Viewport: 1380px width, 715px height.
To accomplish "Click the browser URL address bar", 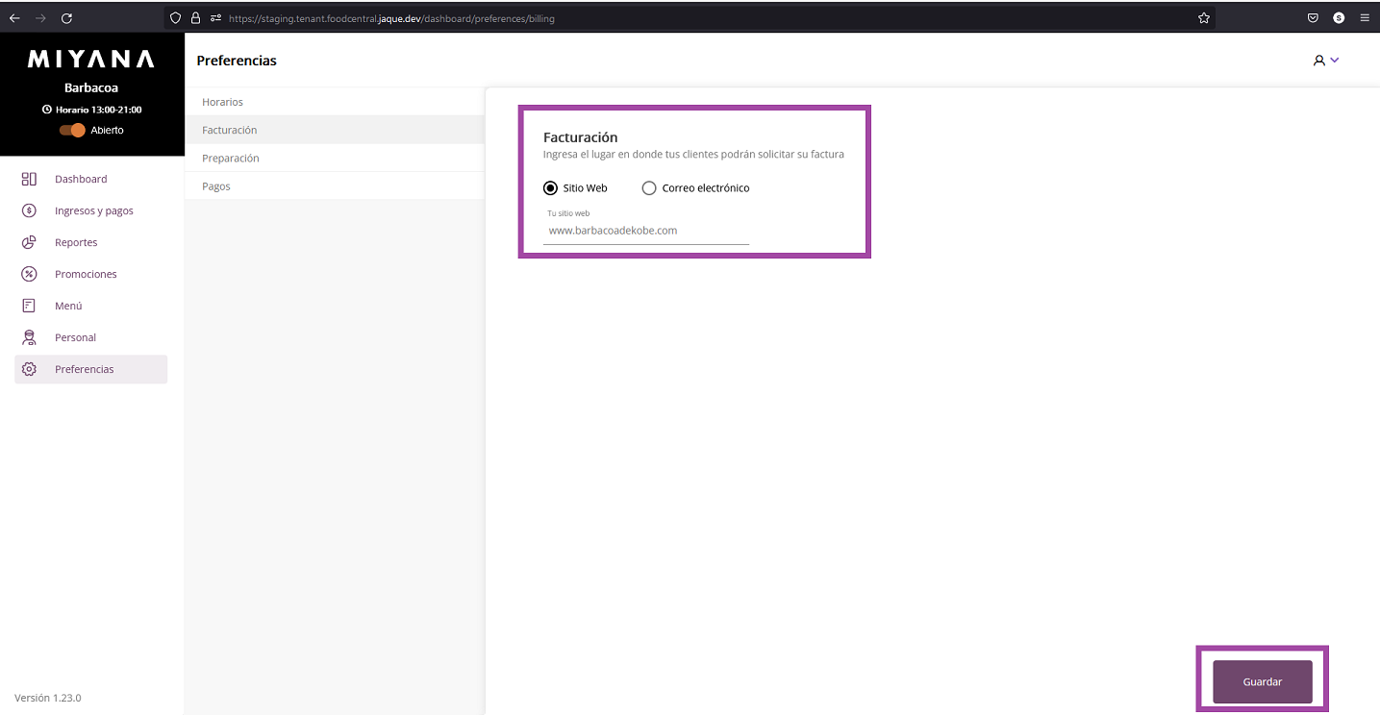I will (689, 18).
